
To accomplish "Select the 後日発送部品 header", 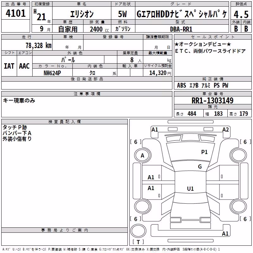I will [x=87, y=79].
